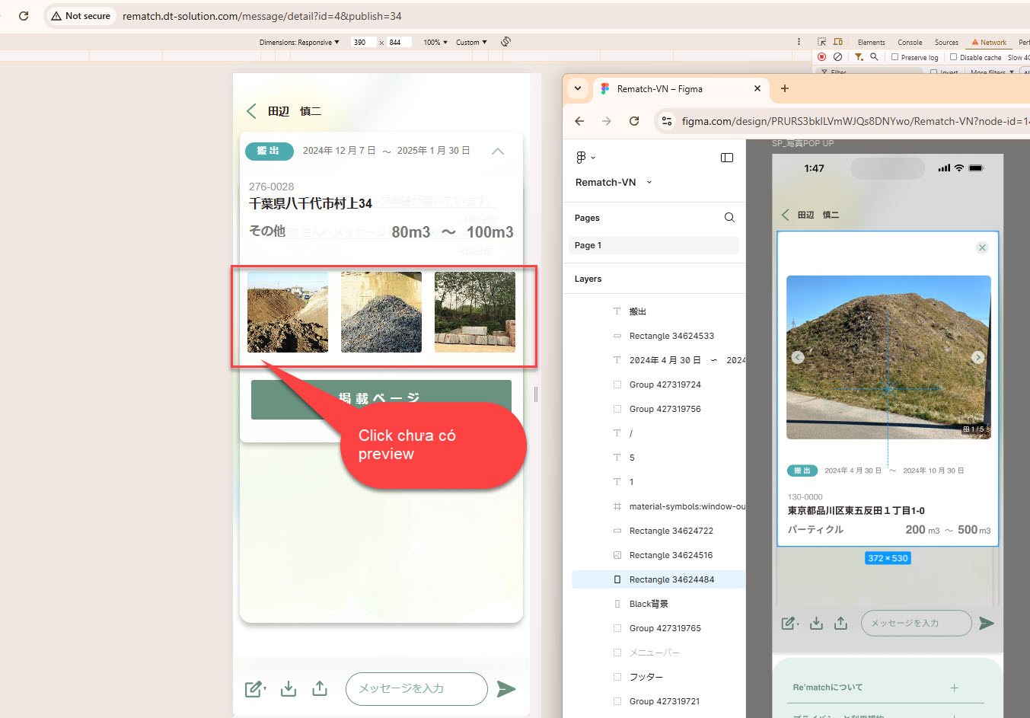Click the Figma search pages icon
This screenshot has height=718, width=1030.
point(729,218)
